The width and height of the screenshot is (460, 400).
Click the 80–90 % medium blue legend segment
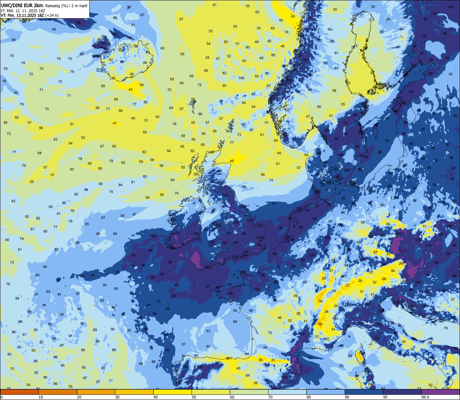[326, 392]
